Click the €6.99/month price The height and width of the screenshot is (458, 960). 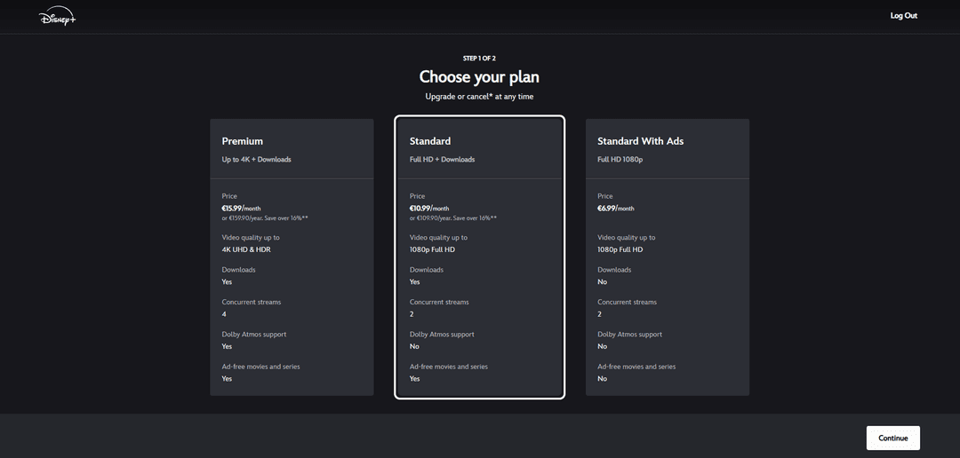pos(616,208)
